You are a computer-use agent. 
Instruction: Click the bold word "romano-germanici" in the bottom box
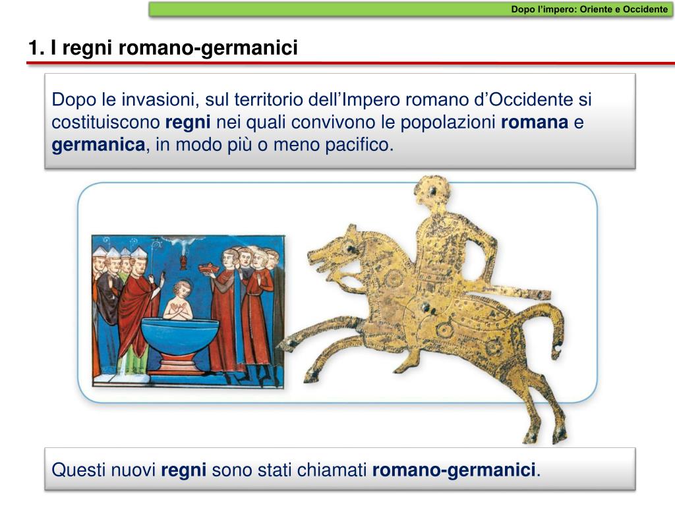point(454,469)
